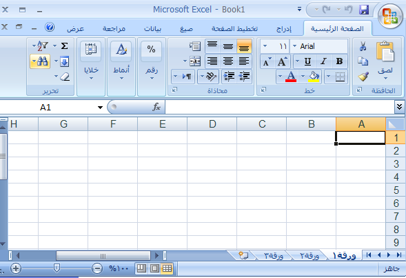Open the Paste options dropdown arrow
The width and height of the screenshot is (406, 278).
click(x=385, y=79)
